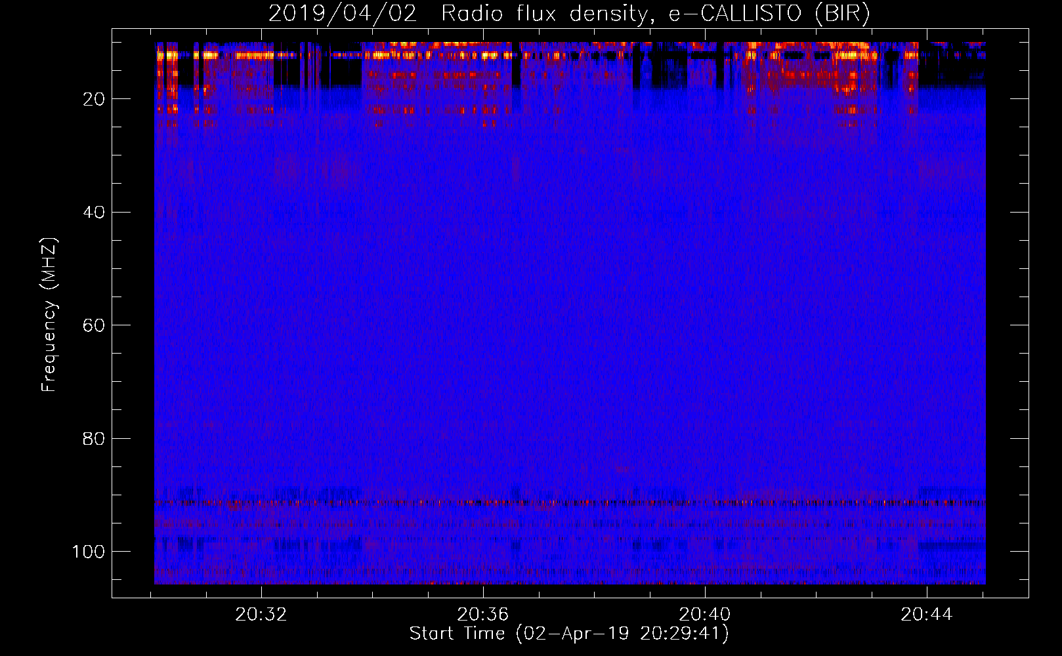Click the 100 frequency tick label
The width and height of the screenshot is (1062, 656).
[89, 552]
